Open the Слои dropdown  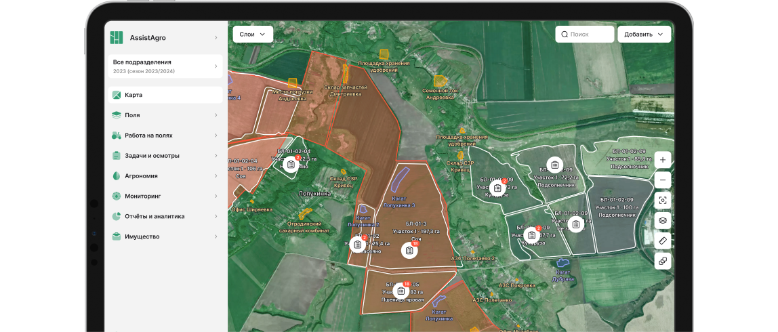tap(252, 34)
